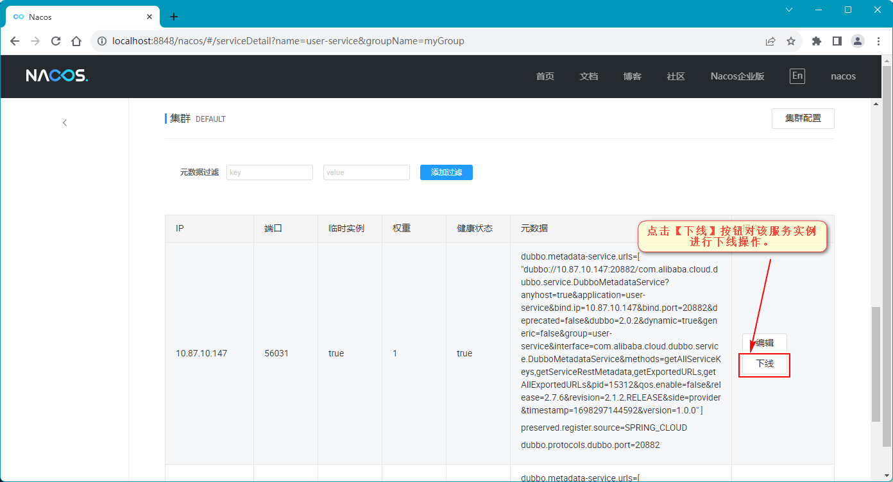Focus the metadata value filter field
This screenshot has height=482, width=893.
pyautogui.click(x=366, y=172)
